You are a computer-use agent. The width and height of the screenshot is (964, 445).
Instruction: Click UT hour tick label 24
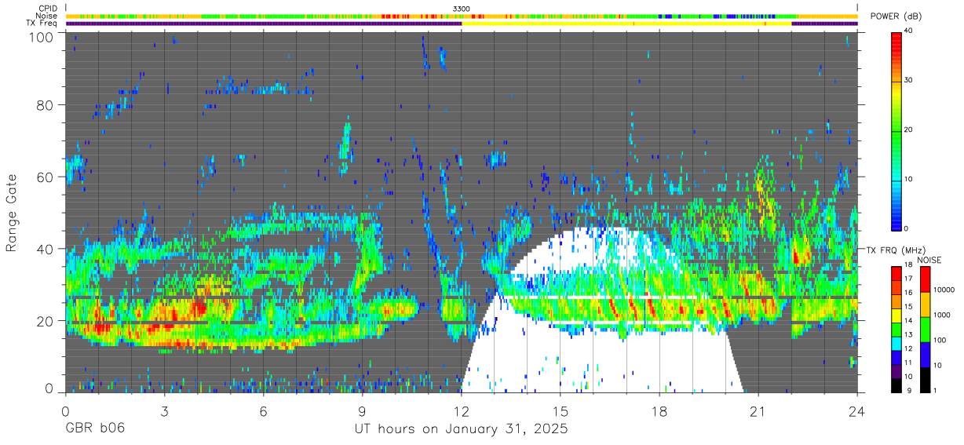pyautogui.click(x=857, y=412)
